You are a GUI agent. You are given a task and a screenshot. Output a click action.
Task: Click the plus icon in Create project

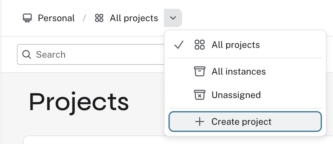[x=200, y=122]
